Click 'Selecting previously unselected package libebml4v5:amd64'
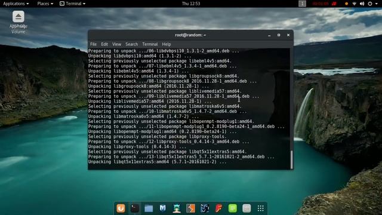The height and width of the screenshot is (215, 382). click(160, 61)
